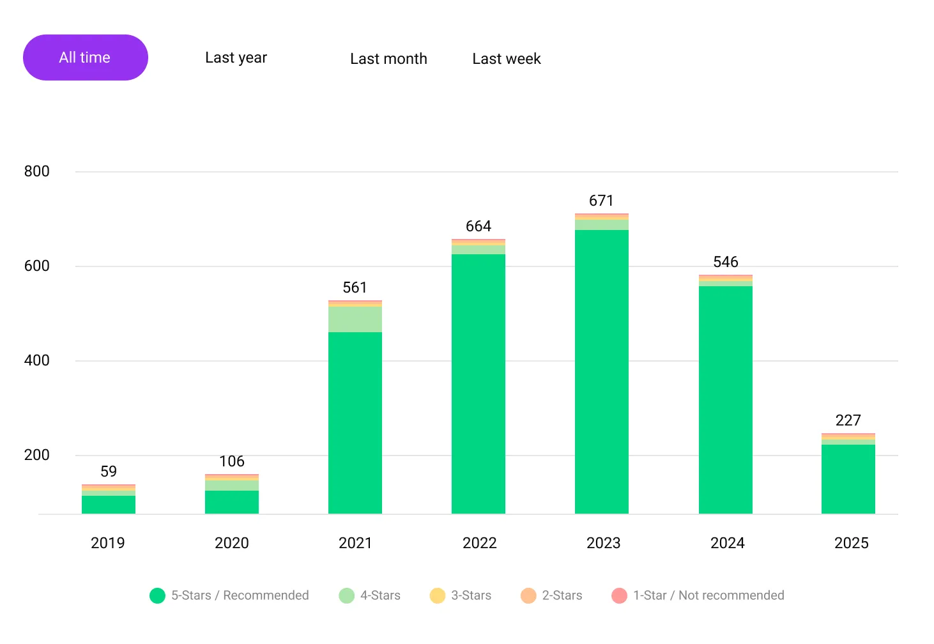
Task: Select the tallest bar for 2023
Action: pyautogui.click(x=602, y=364)
